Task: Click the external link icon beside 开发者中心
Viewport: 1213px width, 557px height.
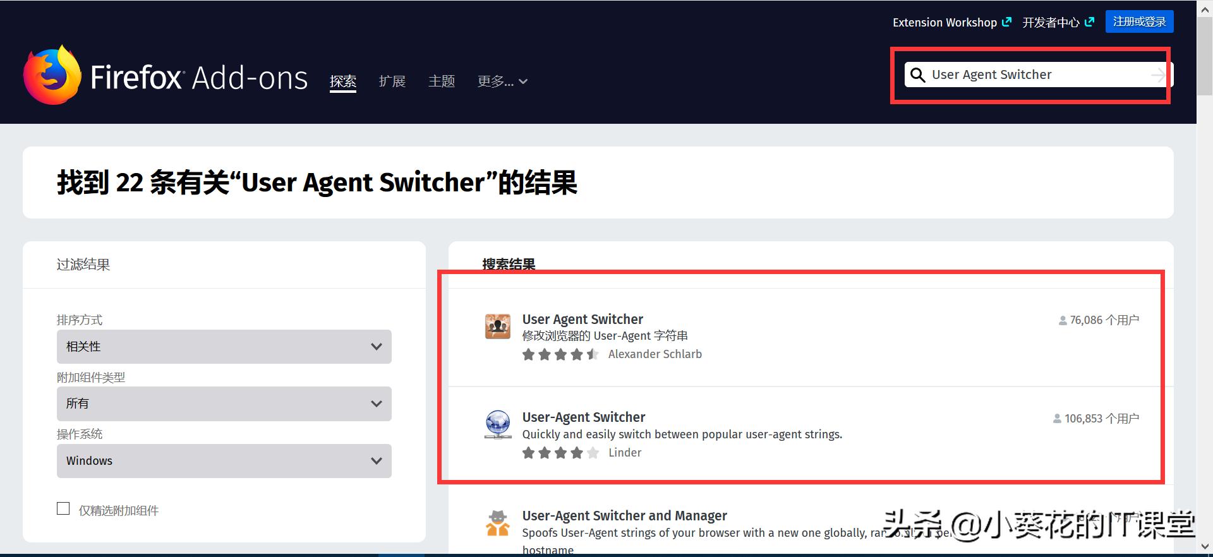Action: (x=1089, y=22)
